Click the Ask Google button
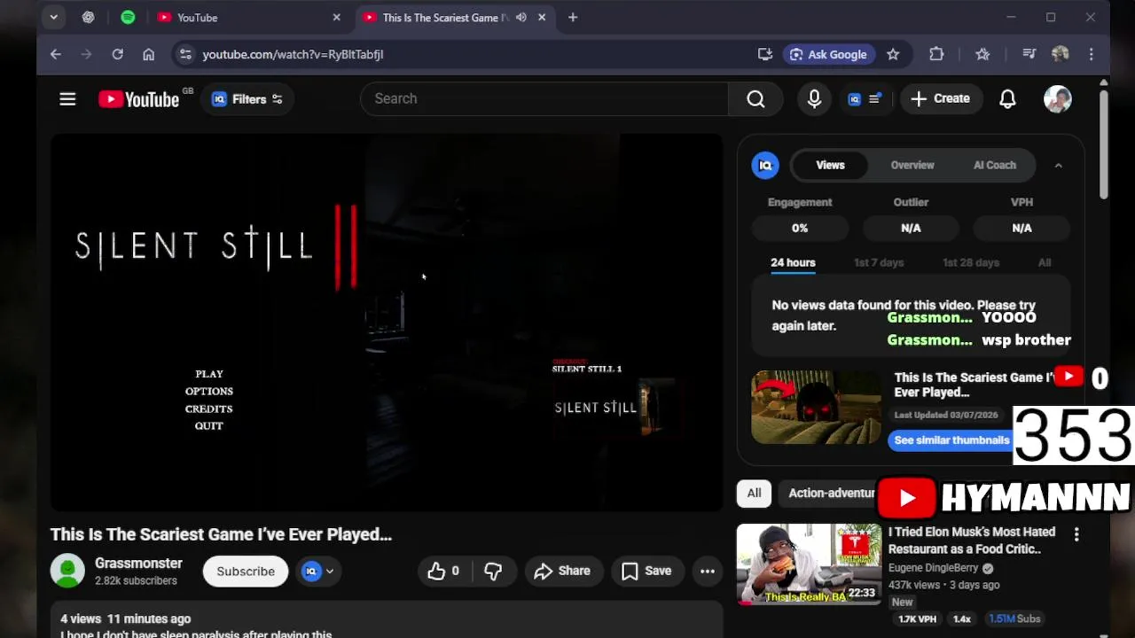The height and width of the screenshot is (638, 1135). click(828, 54)
